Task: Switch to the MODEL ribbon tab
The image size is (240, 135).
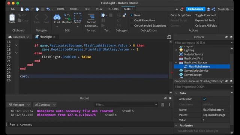Action: (74, 9)
